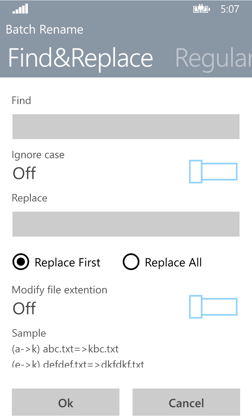Tap the abc.txt=>kbc.txt sample line

tap(65, 349)
